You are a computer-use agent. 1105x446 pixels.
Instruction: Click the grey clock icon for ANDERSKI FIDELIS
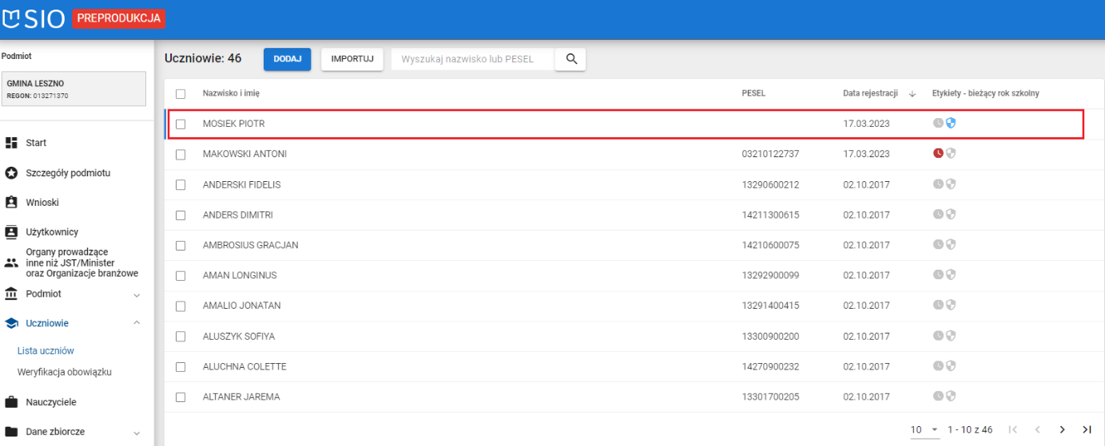tap(939, 184)
